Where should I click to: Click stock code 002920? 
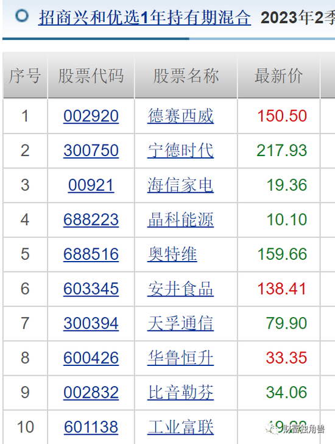click(x=91, y=116)
